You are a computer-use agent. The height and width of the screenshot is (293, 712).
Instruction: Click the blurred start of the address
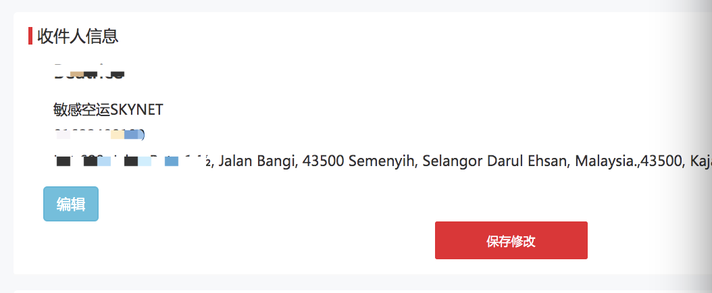tap(128, 161)
